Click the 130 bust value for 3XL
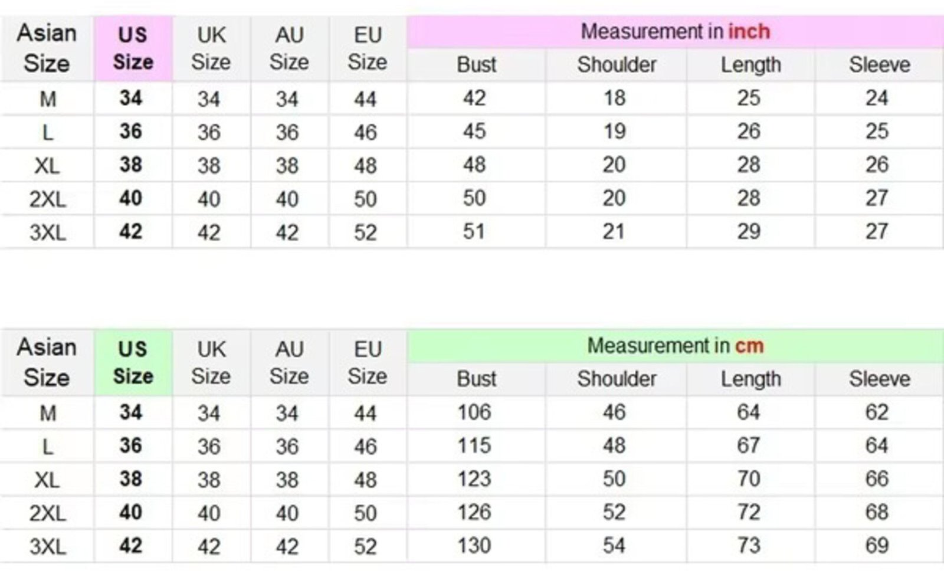 [x=474, y=546]
